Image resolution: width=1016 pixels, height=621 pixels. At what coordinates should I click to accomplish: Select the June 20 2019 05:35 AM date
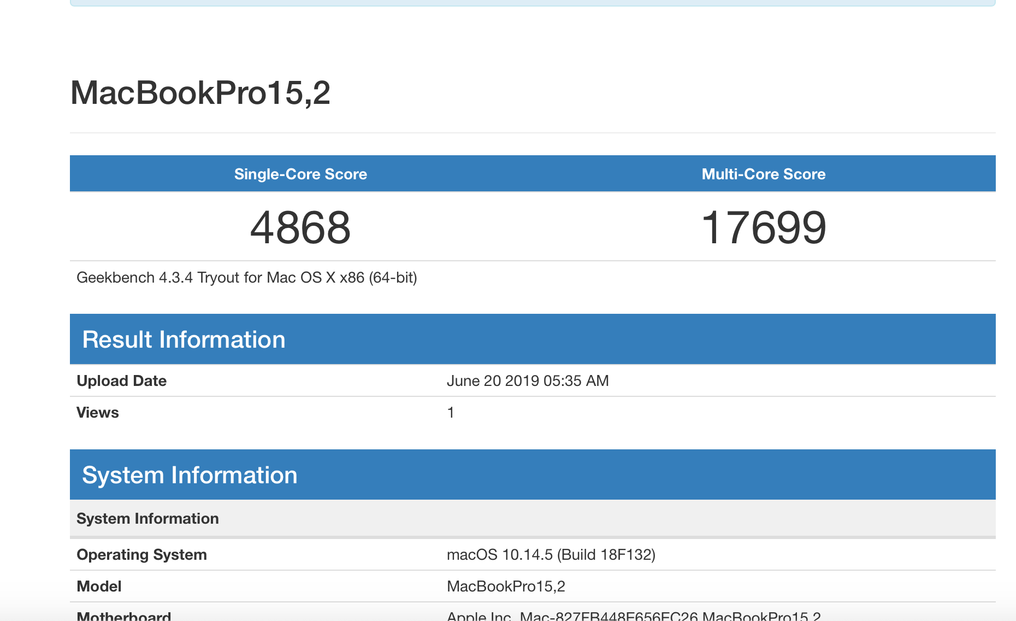click(x=528, y=381)
